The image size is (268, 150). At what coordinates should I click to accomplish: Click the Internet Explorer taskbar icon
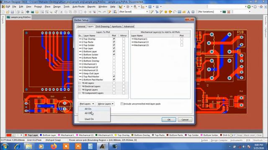pyautogui.click(x=17, y=146)
